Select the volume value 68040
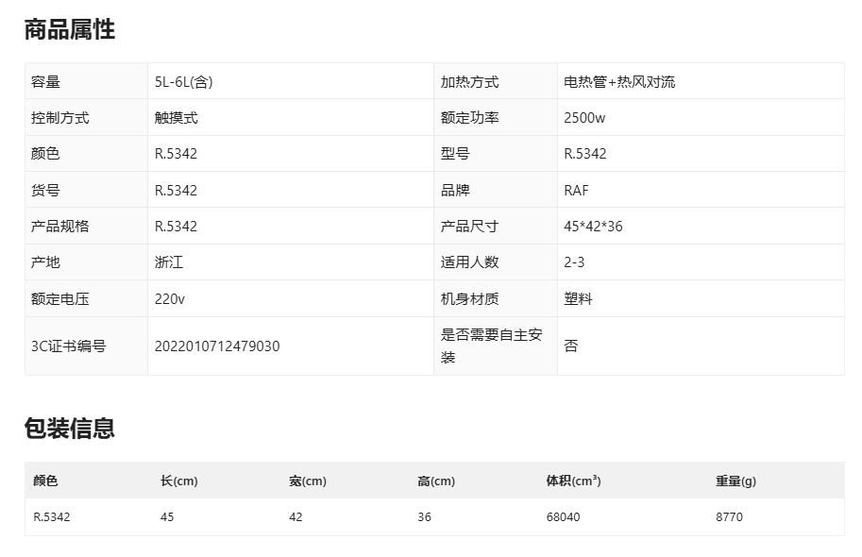The height and width of the screenshot is (557, 862). coord(563,517)
